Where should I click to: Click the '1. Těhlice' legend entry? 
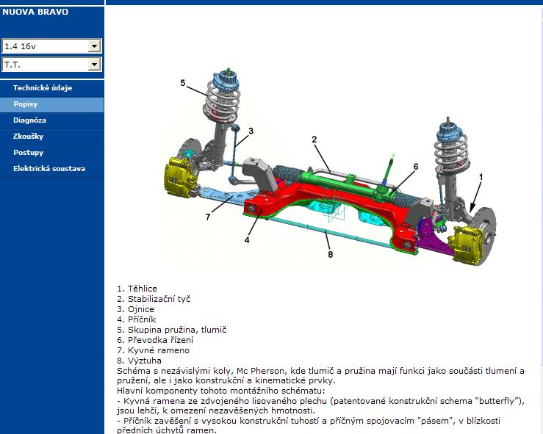pos(137,289)
